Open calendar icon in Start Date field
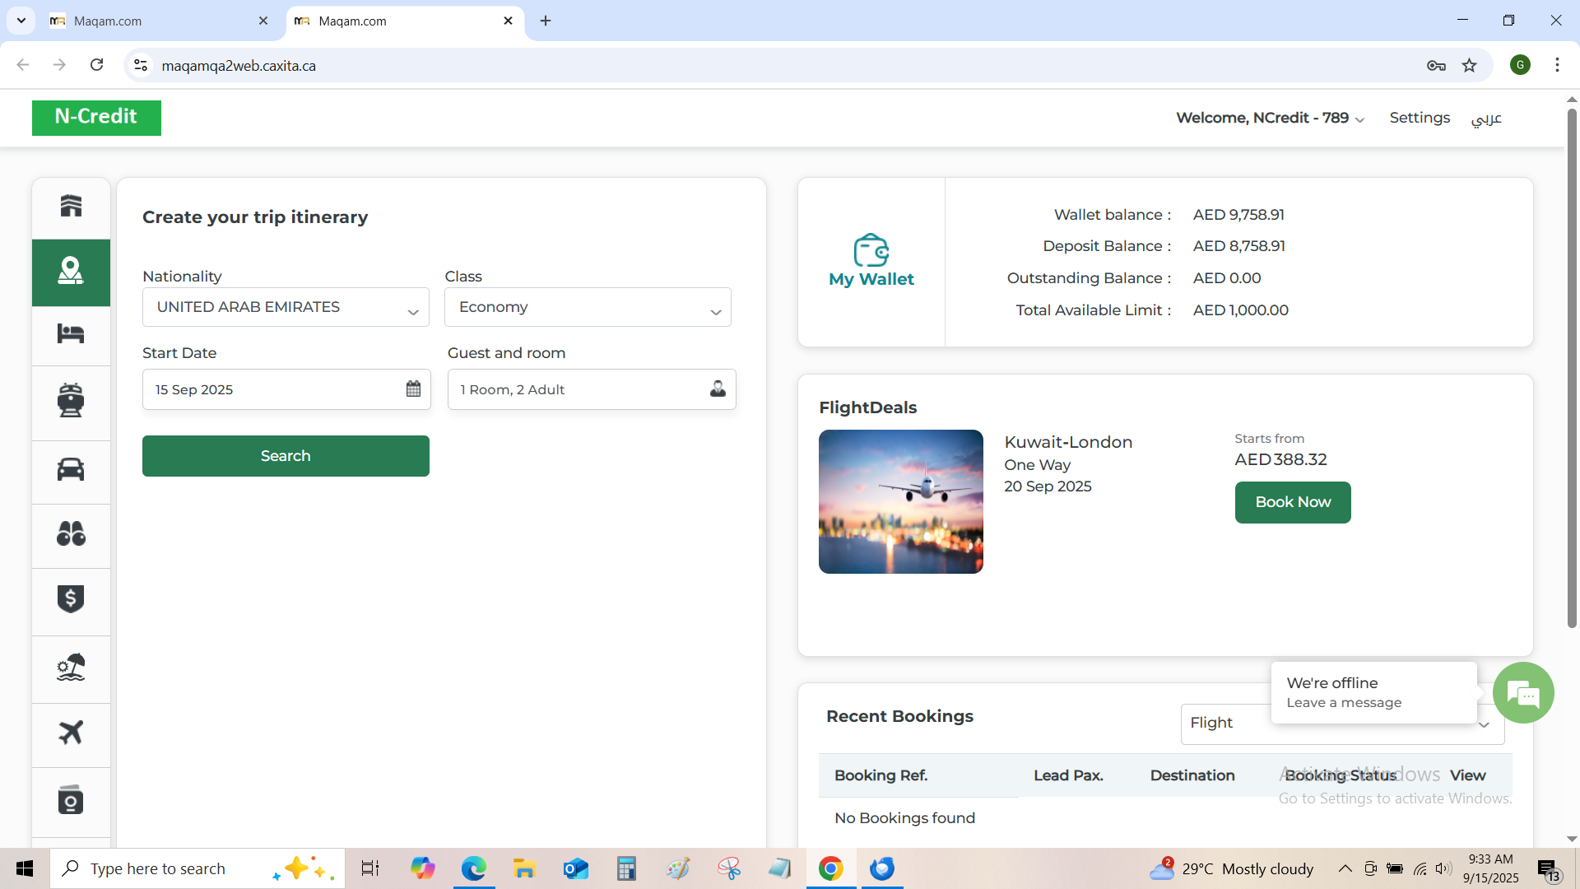Image resolution: width=1580 pixels, height=889 pixels. click(x=413, y=389)
